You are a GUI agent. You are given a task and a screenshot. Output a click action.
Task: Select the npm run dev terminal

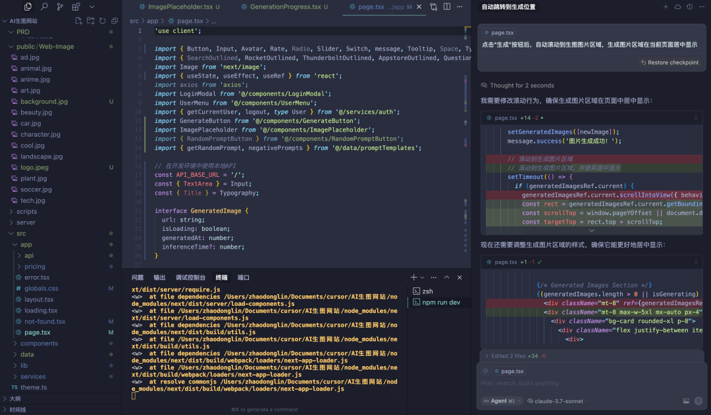(x=440, y=302)
